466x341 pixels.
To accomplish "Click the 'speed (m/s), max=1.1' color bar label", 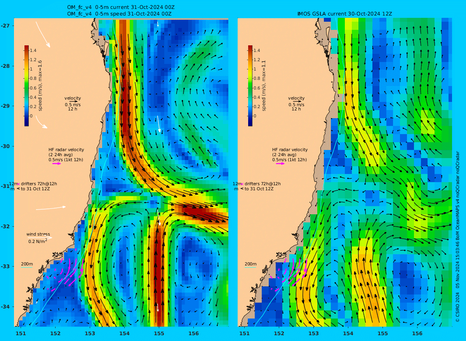I will tap(264, 85).
